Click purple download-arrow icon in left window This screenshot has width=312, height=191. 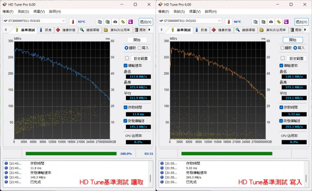tap(130, 22)
